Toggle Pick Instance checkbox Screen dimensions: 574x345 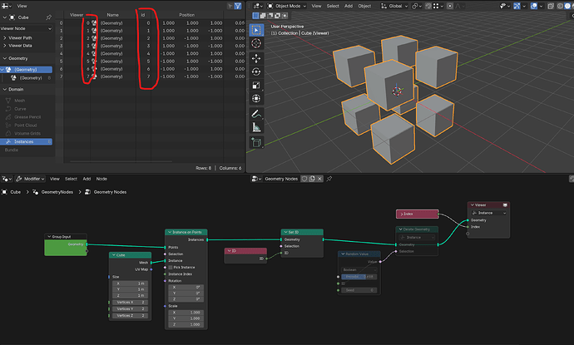click(x=171, y=268)
